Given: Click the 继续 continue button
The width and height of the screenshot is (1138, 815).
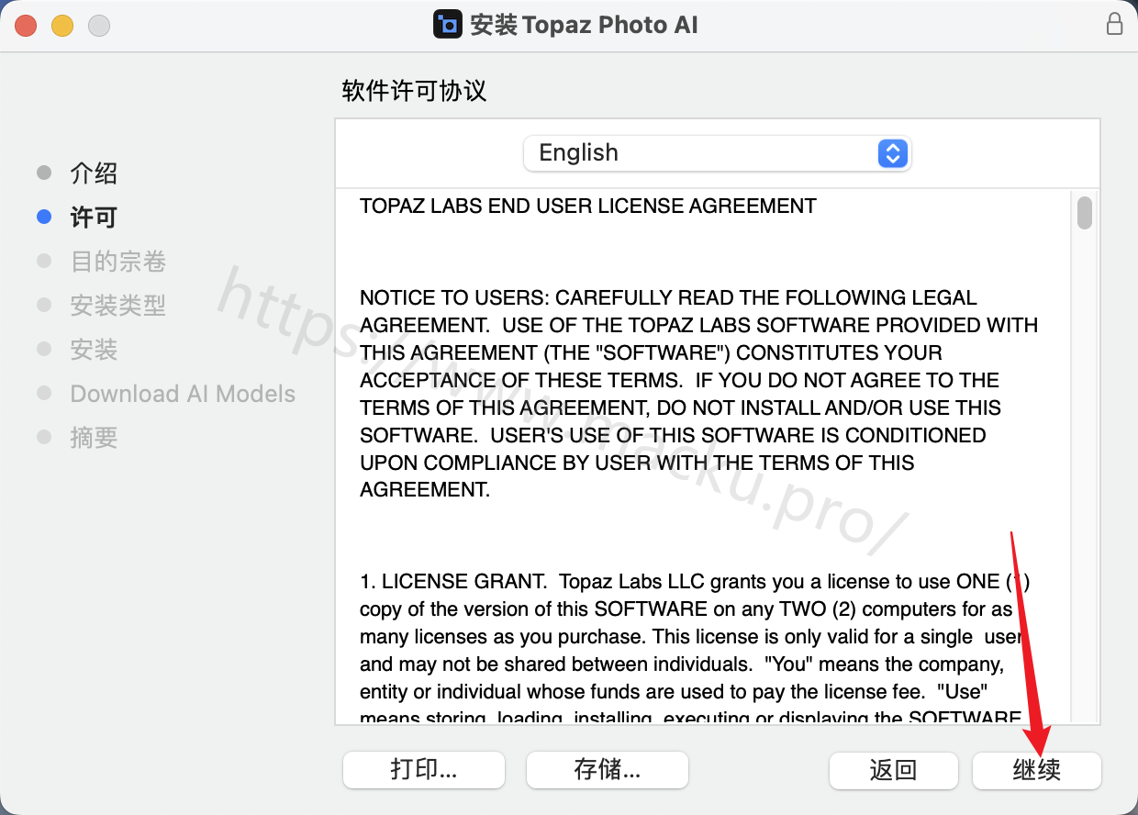Looking at the screenshot, I should (x=1037, y=770).
